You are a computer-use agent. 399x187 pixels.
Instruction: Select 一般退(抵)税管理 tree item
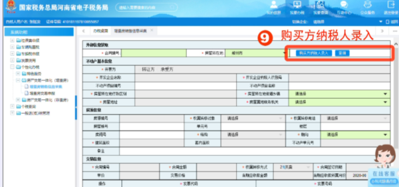[36, 113]
